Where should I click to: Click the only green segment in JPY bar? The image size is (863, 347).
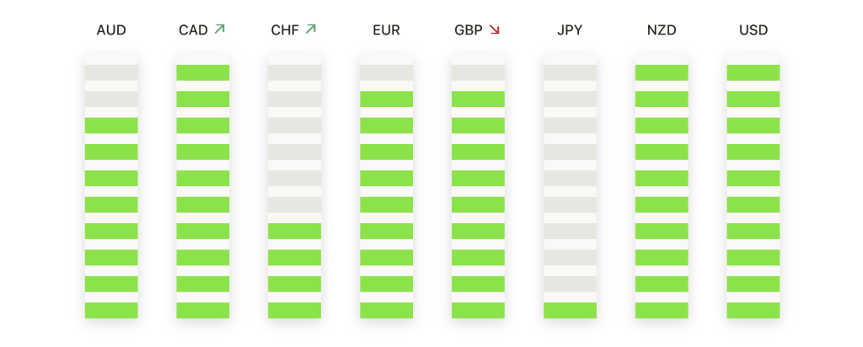(x=570, y=310)
